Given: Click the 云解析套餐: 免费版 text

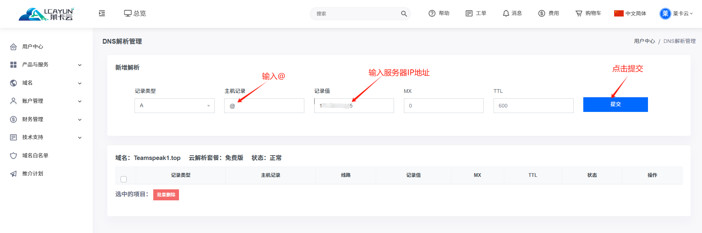Looking at the screenshot, I should (216, 158).
